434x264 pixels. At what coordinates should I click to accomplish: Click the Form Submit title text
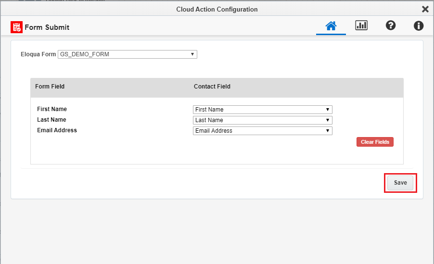[47, 27]
